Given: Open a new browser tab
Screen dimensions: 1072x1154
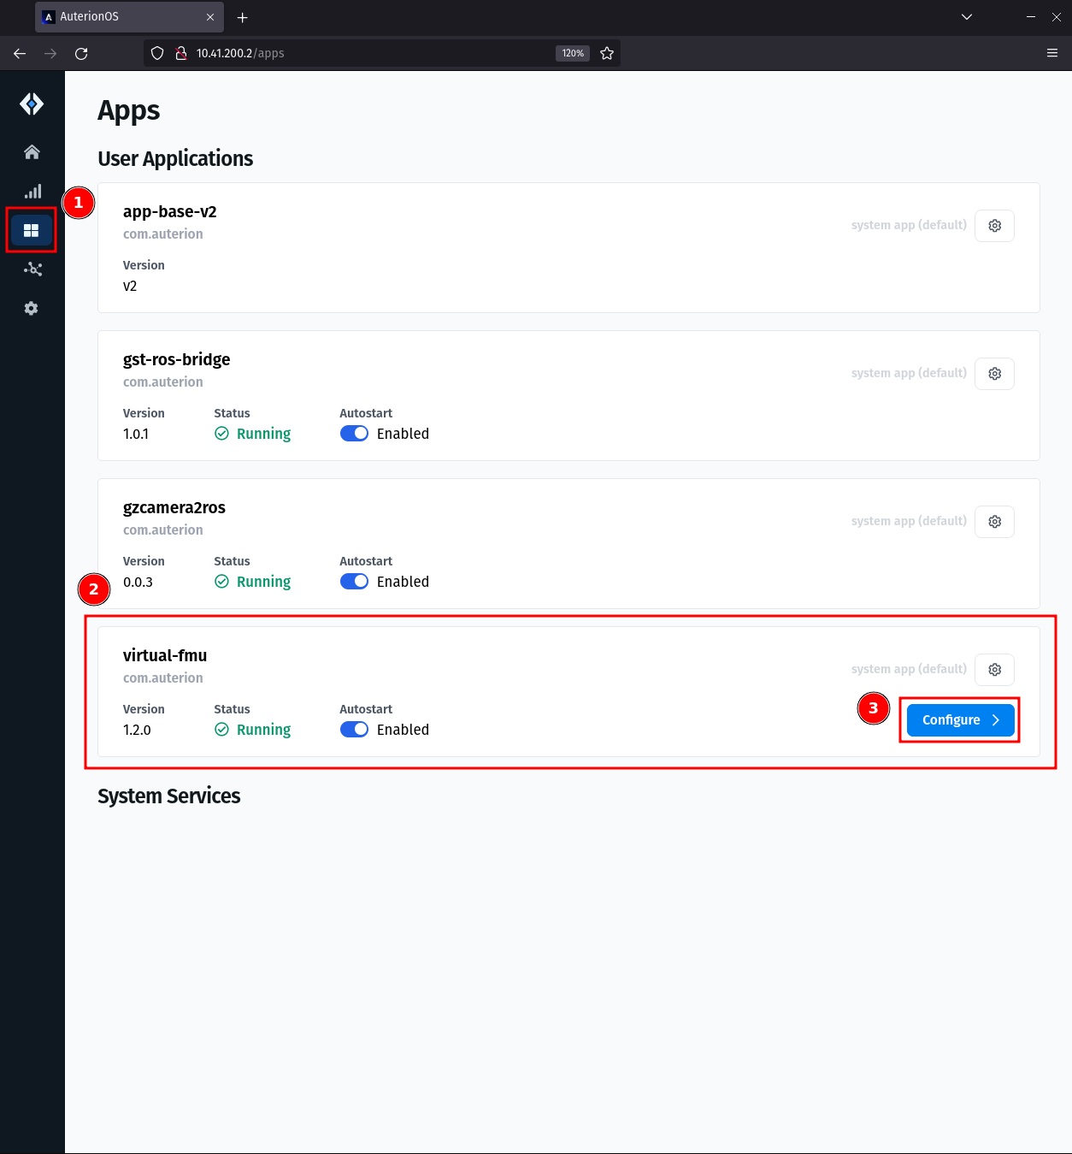Looking at the screenshot, I should (x=243, y=17).
